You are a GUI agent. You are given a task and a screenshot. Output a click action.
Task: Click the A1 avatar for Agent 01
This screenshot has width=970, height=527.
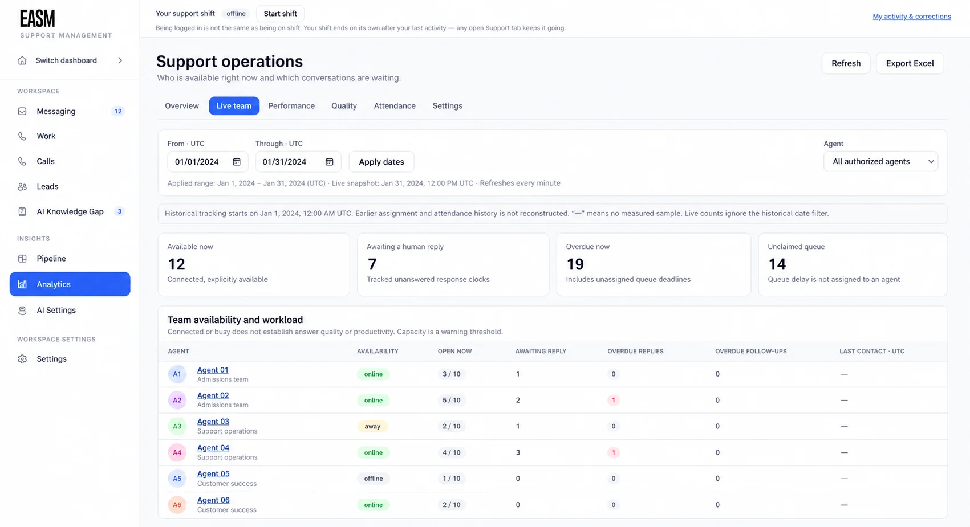(177, 374)
